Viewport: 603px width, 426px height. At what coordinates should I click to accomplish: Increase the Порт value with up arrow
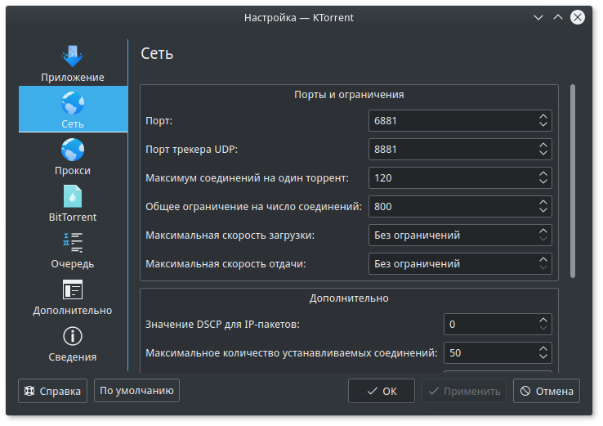tap(543, 117)
